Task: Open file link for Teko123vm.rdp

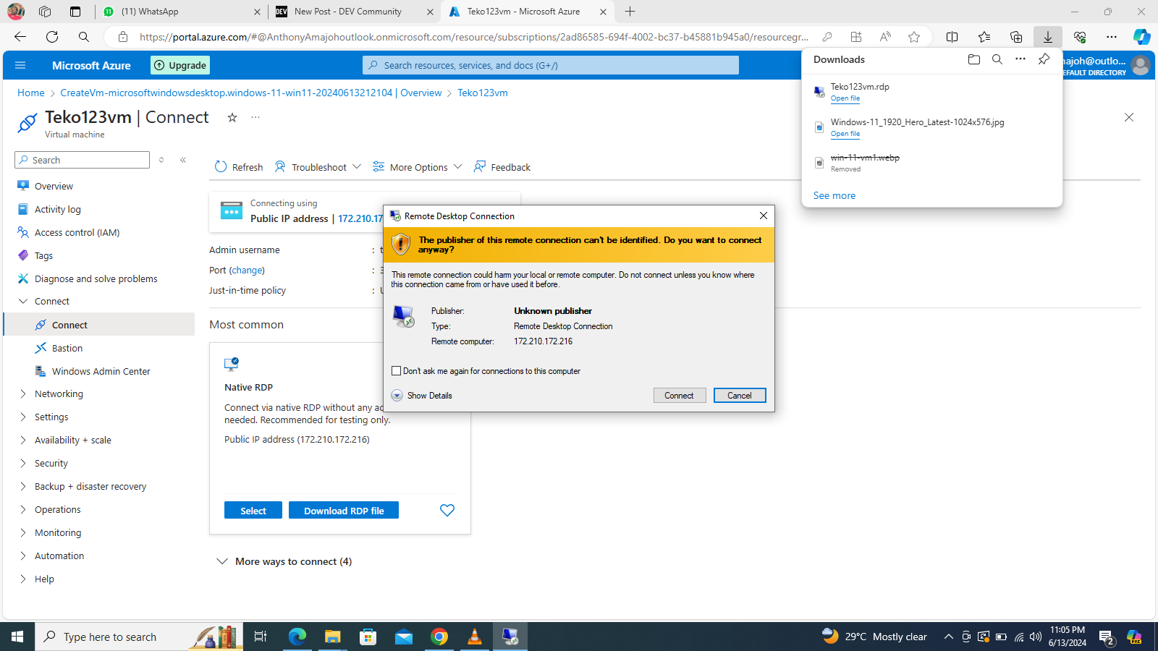Action: [x=845, y=98]
